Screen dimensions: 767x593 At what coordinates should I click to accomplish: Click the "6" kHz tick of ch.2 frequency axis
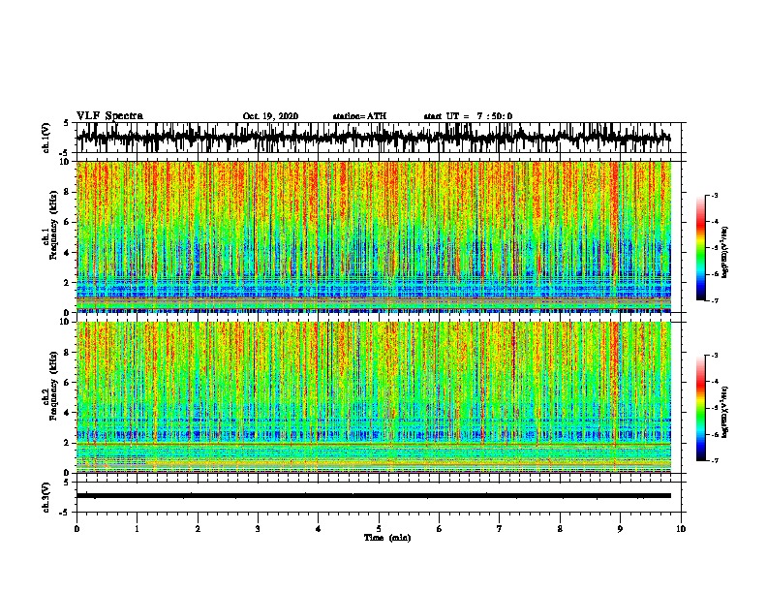point(67,383)
